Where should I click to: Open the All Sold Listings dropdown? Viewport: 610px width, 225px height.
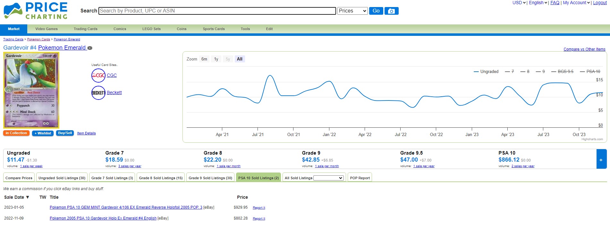pos(328,178)
